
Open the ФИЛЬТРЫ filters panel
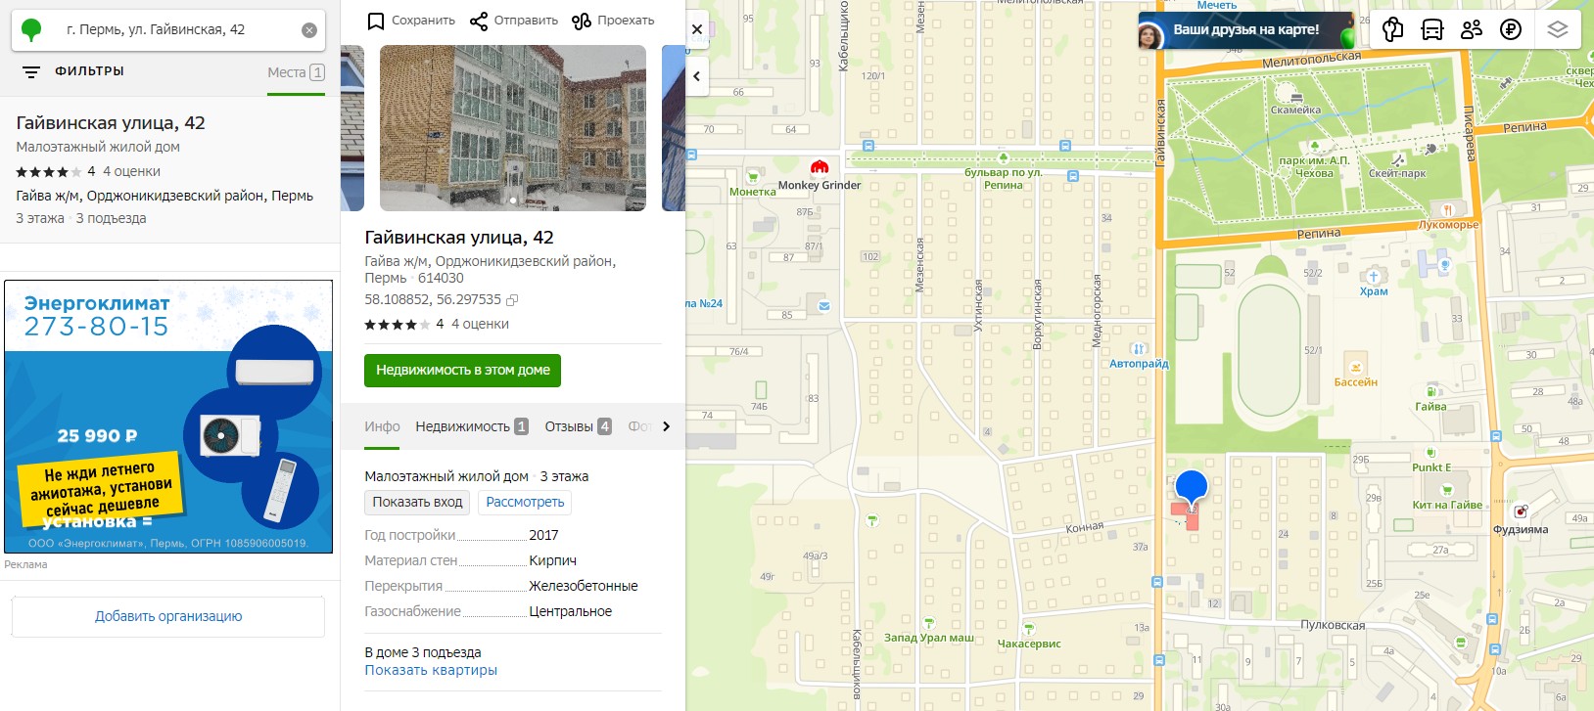pos(73,71)
